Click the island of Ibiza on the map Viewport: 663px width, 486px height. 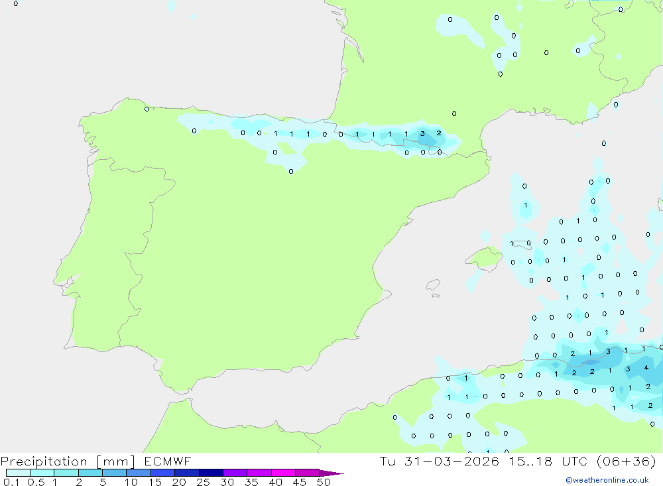click(433, 284)
